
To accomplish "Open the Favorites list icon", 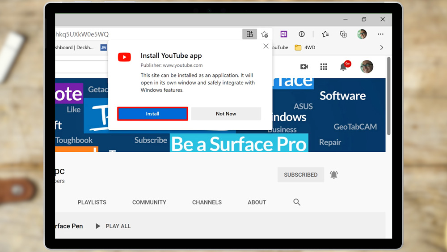I will pos(325,34).
